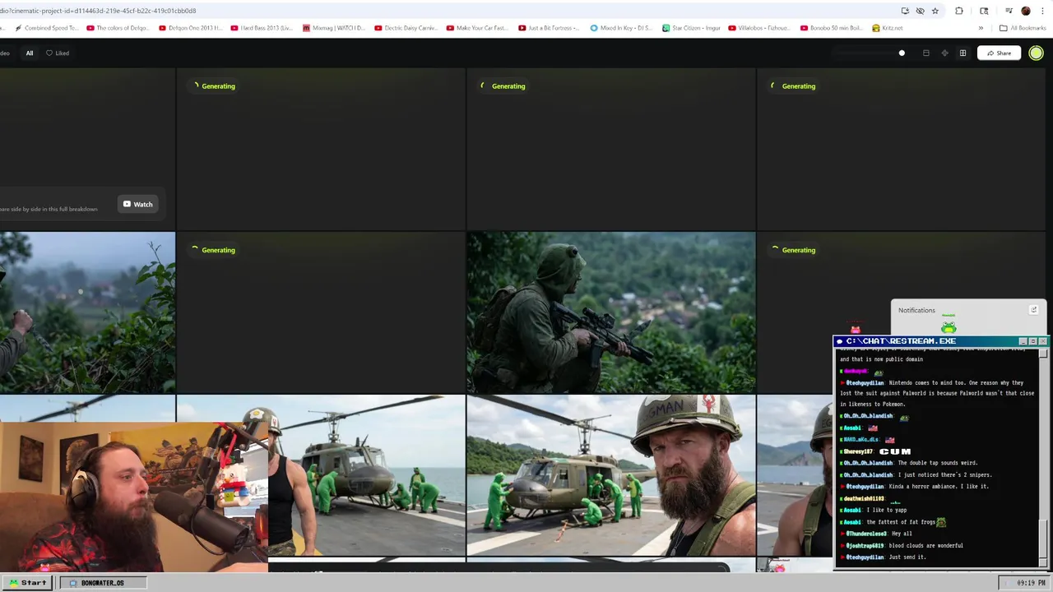Adjust the thumbnail size slider handle

click(902, 53)
